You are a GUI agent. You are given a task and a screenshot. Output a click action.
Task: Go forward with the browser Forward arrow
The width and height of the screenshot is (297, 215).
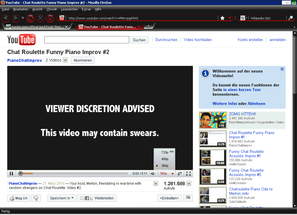16,18
